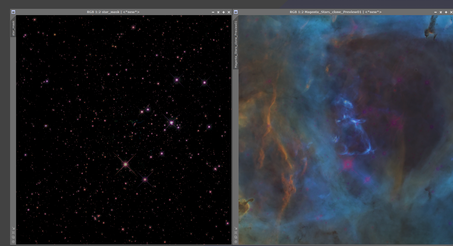
Task: Click the diagonal arrow icon in Magenta_Stars_clone_Preview01 window
Action: (x=236, y=228)
